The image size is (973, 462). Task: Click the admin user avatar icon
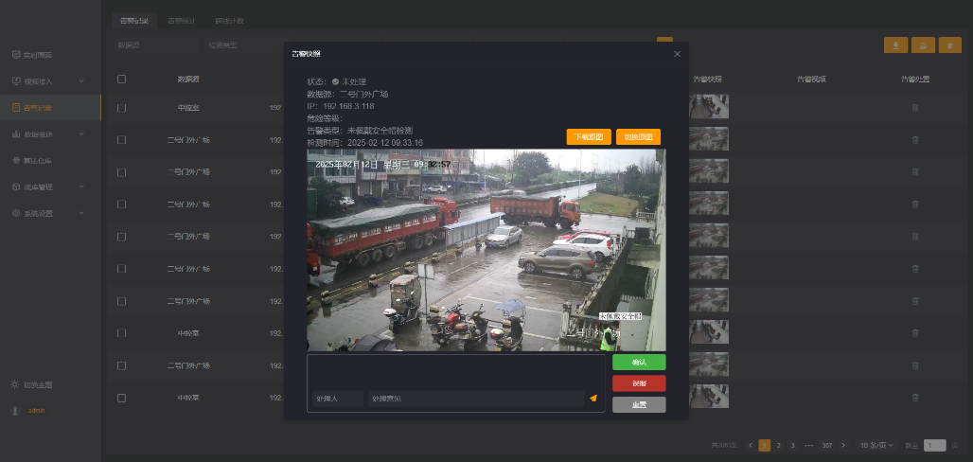[15, 411]
